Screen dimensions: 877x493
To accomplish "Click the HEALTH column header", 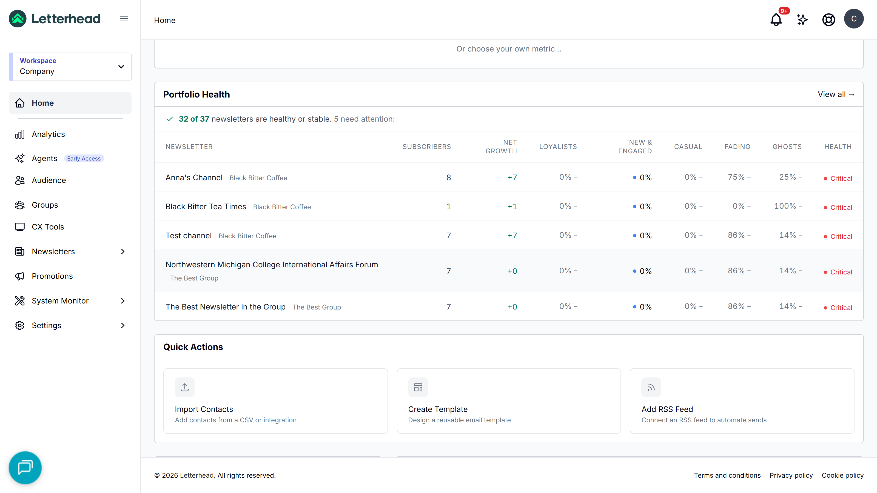I will tap(838, 147).
